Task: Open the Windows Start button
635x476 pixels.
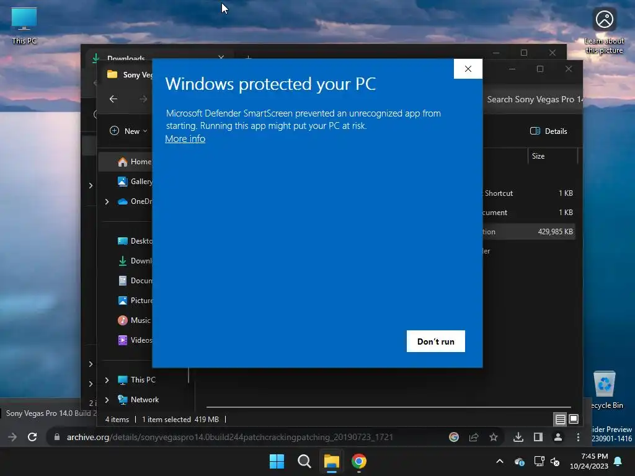Action: [277, 461]
